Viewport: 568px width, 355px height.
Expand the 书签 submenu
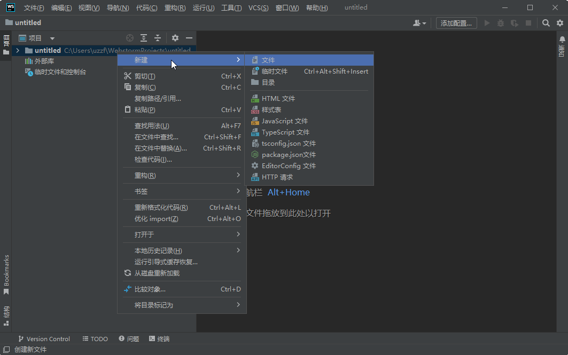238,191
